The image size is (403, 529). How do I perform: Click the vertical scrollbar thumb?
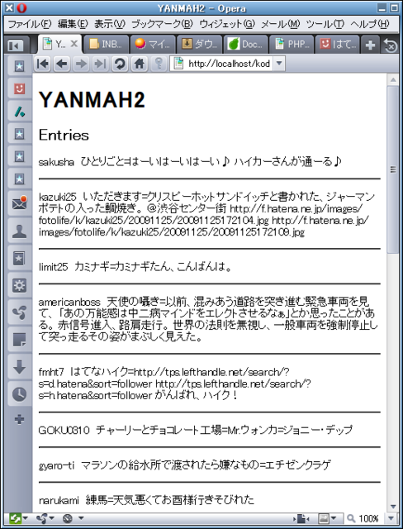[x=393, y=169]
